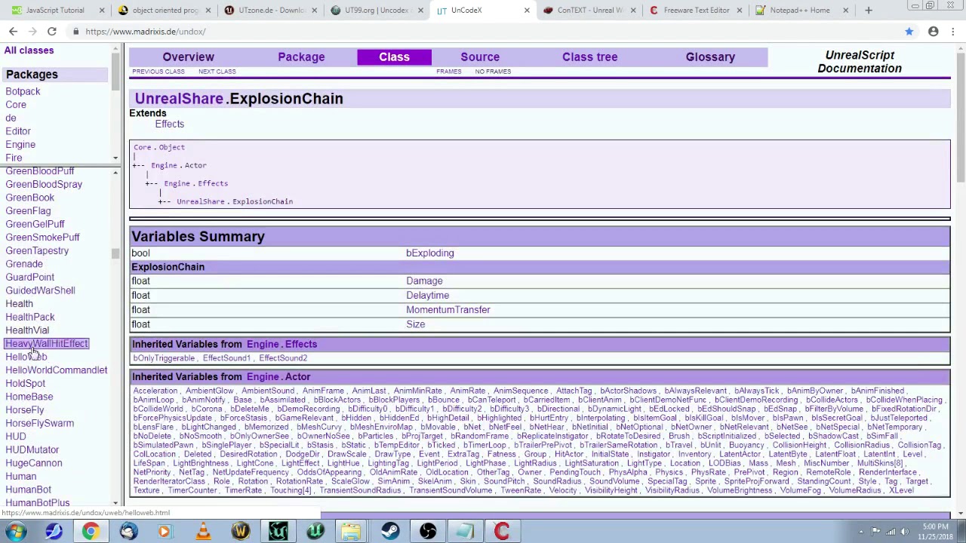Viewport: 966px width, 543px height.
Task: Open the Engine.Actor inherited variables link
Action: pyautogui.click(x=278, y=377)
